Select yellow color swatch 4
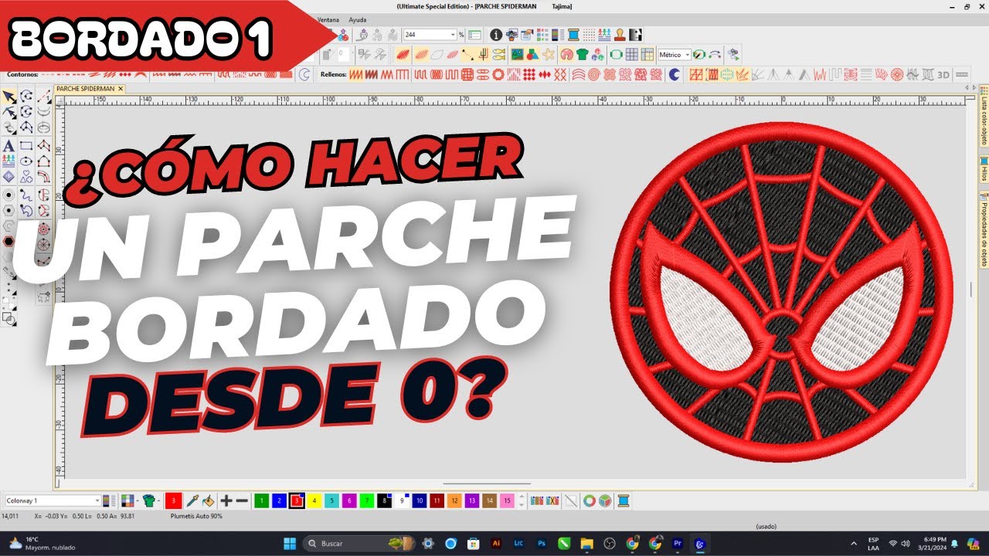The width and height of the screenshot is (989, 556). click(x=314, y=501)
